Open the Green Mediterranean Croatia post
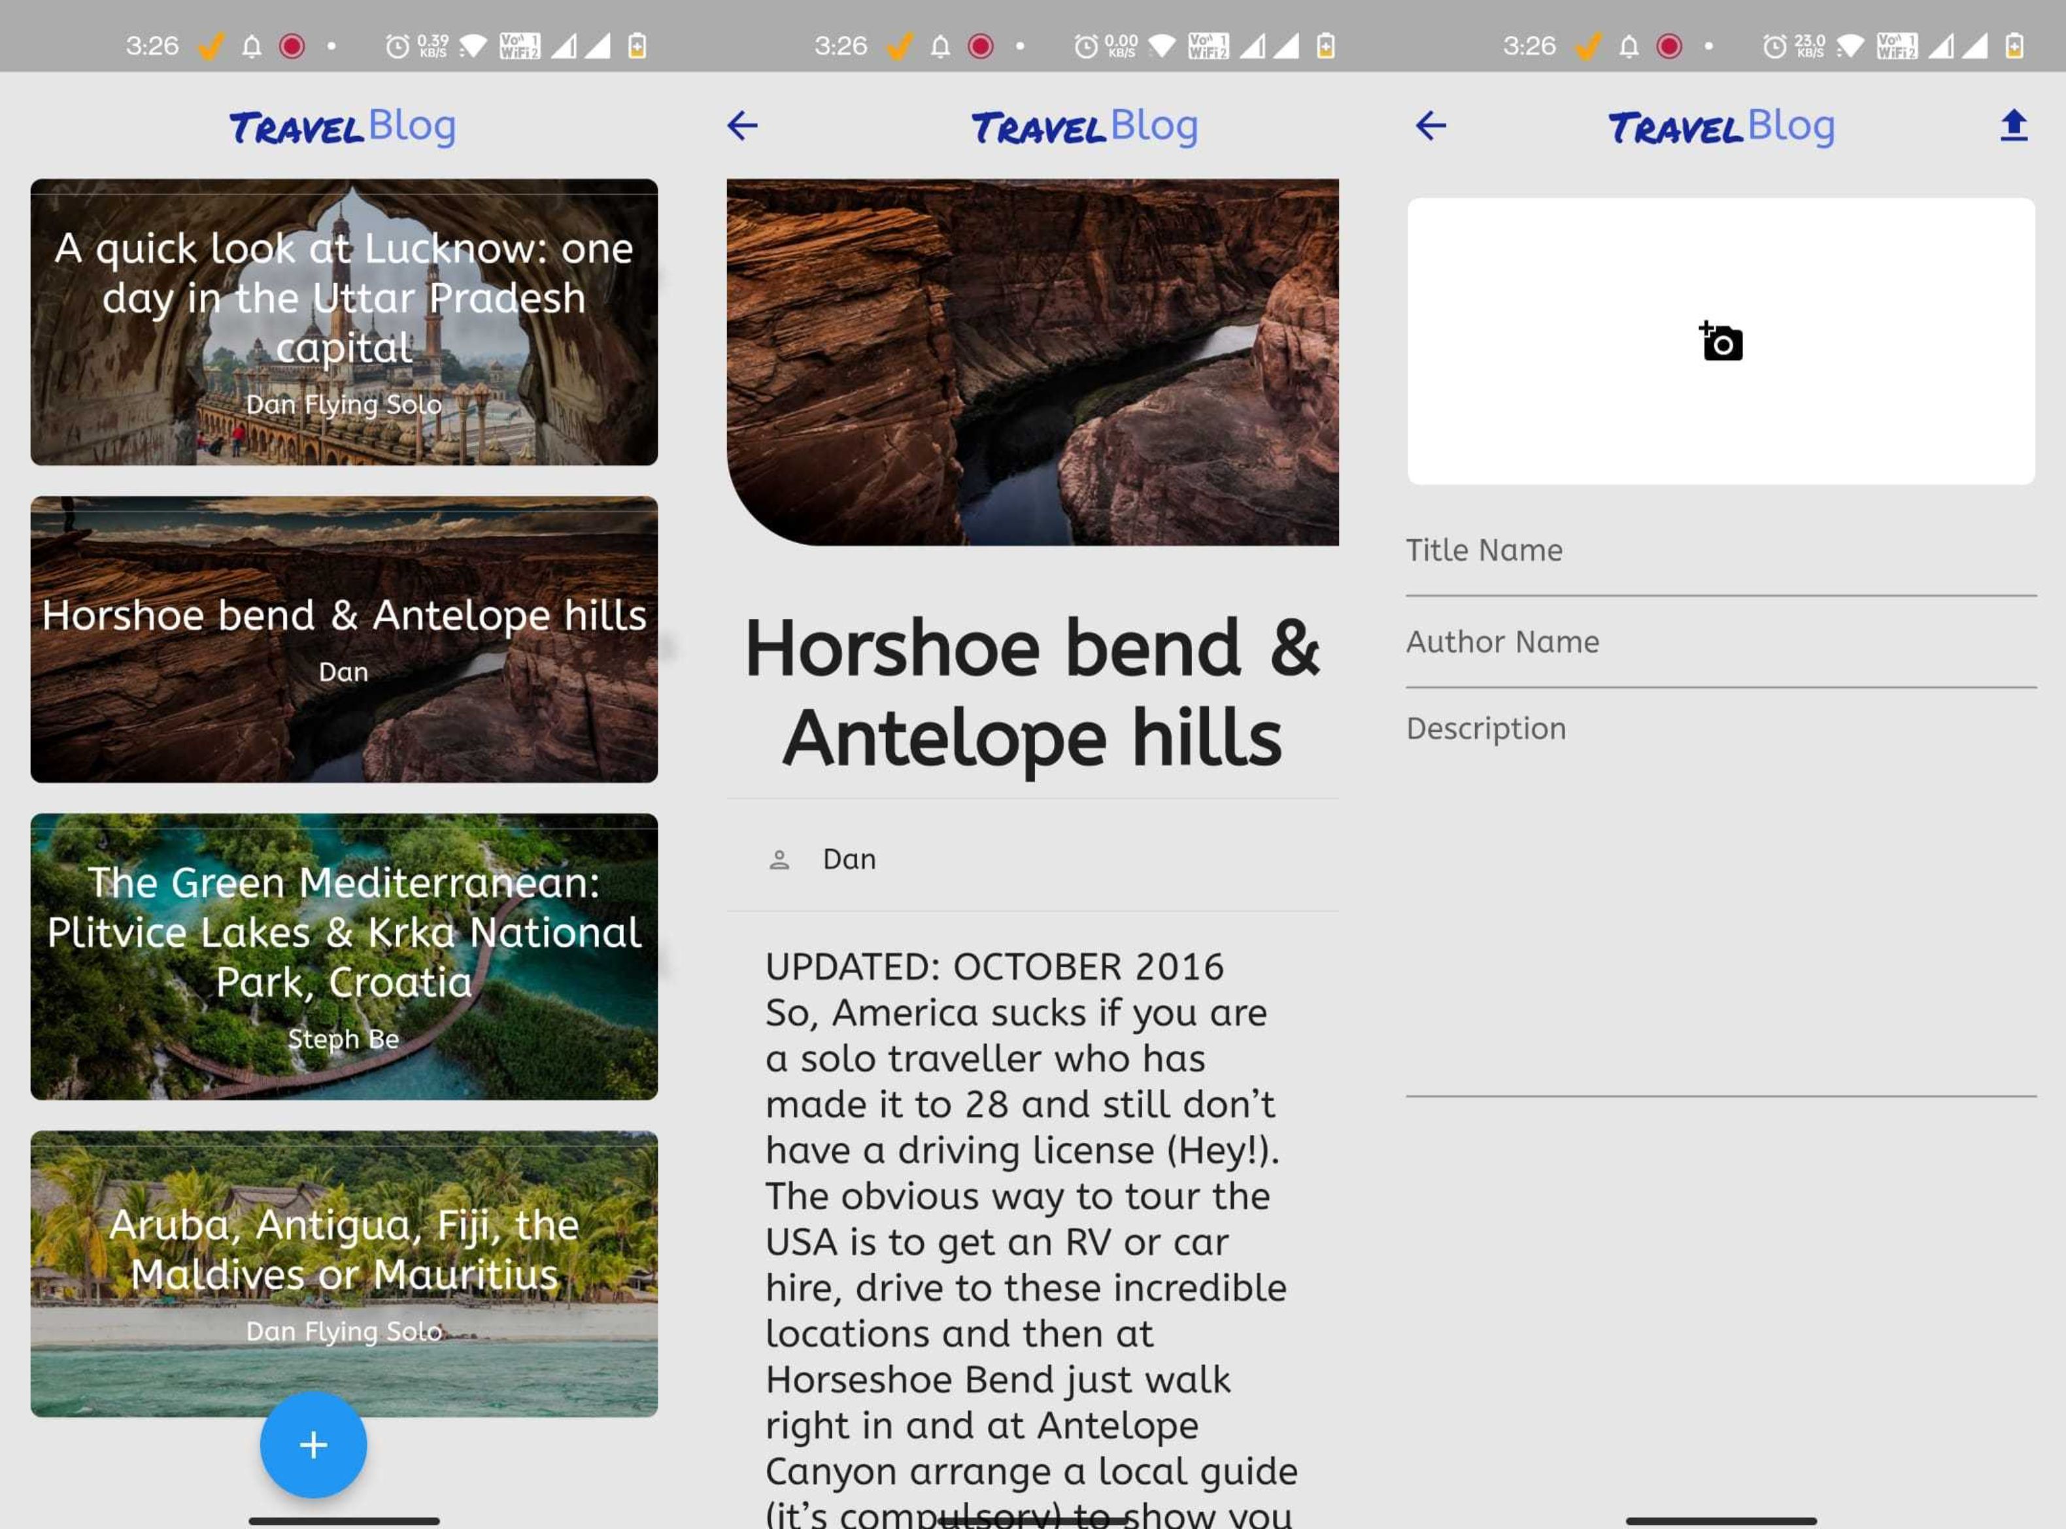 (343, 958)
